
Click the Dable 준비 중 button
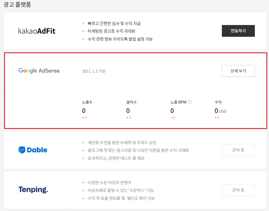tap(238, 150)
